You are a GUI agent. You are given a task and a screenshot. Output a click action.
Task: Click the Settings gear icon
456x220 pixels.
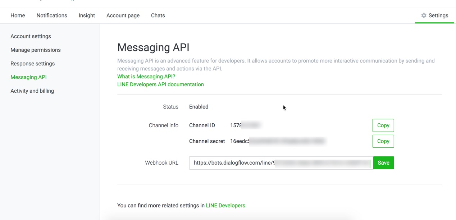(x=424, y=15)
